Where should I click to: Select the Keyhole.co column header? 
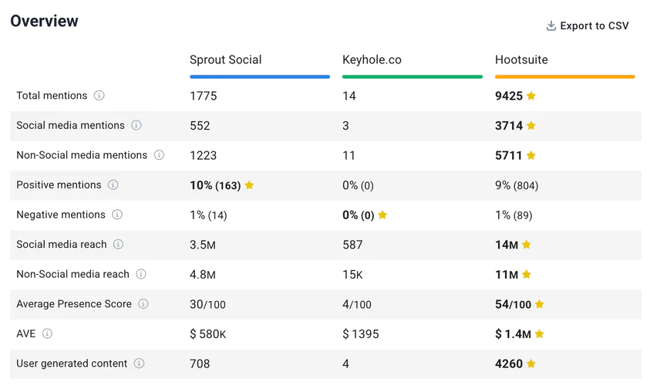(372, 59)
